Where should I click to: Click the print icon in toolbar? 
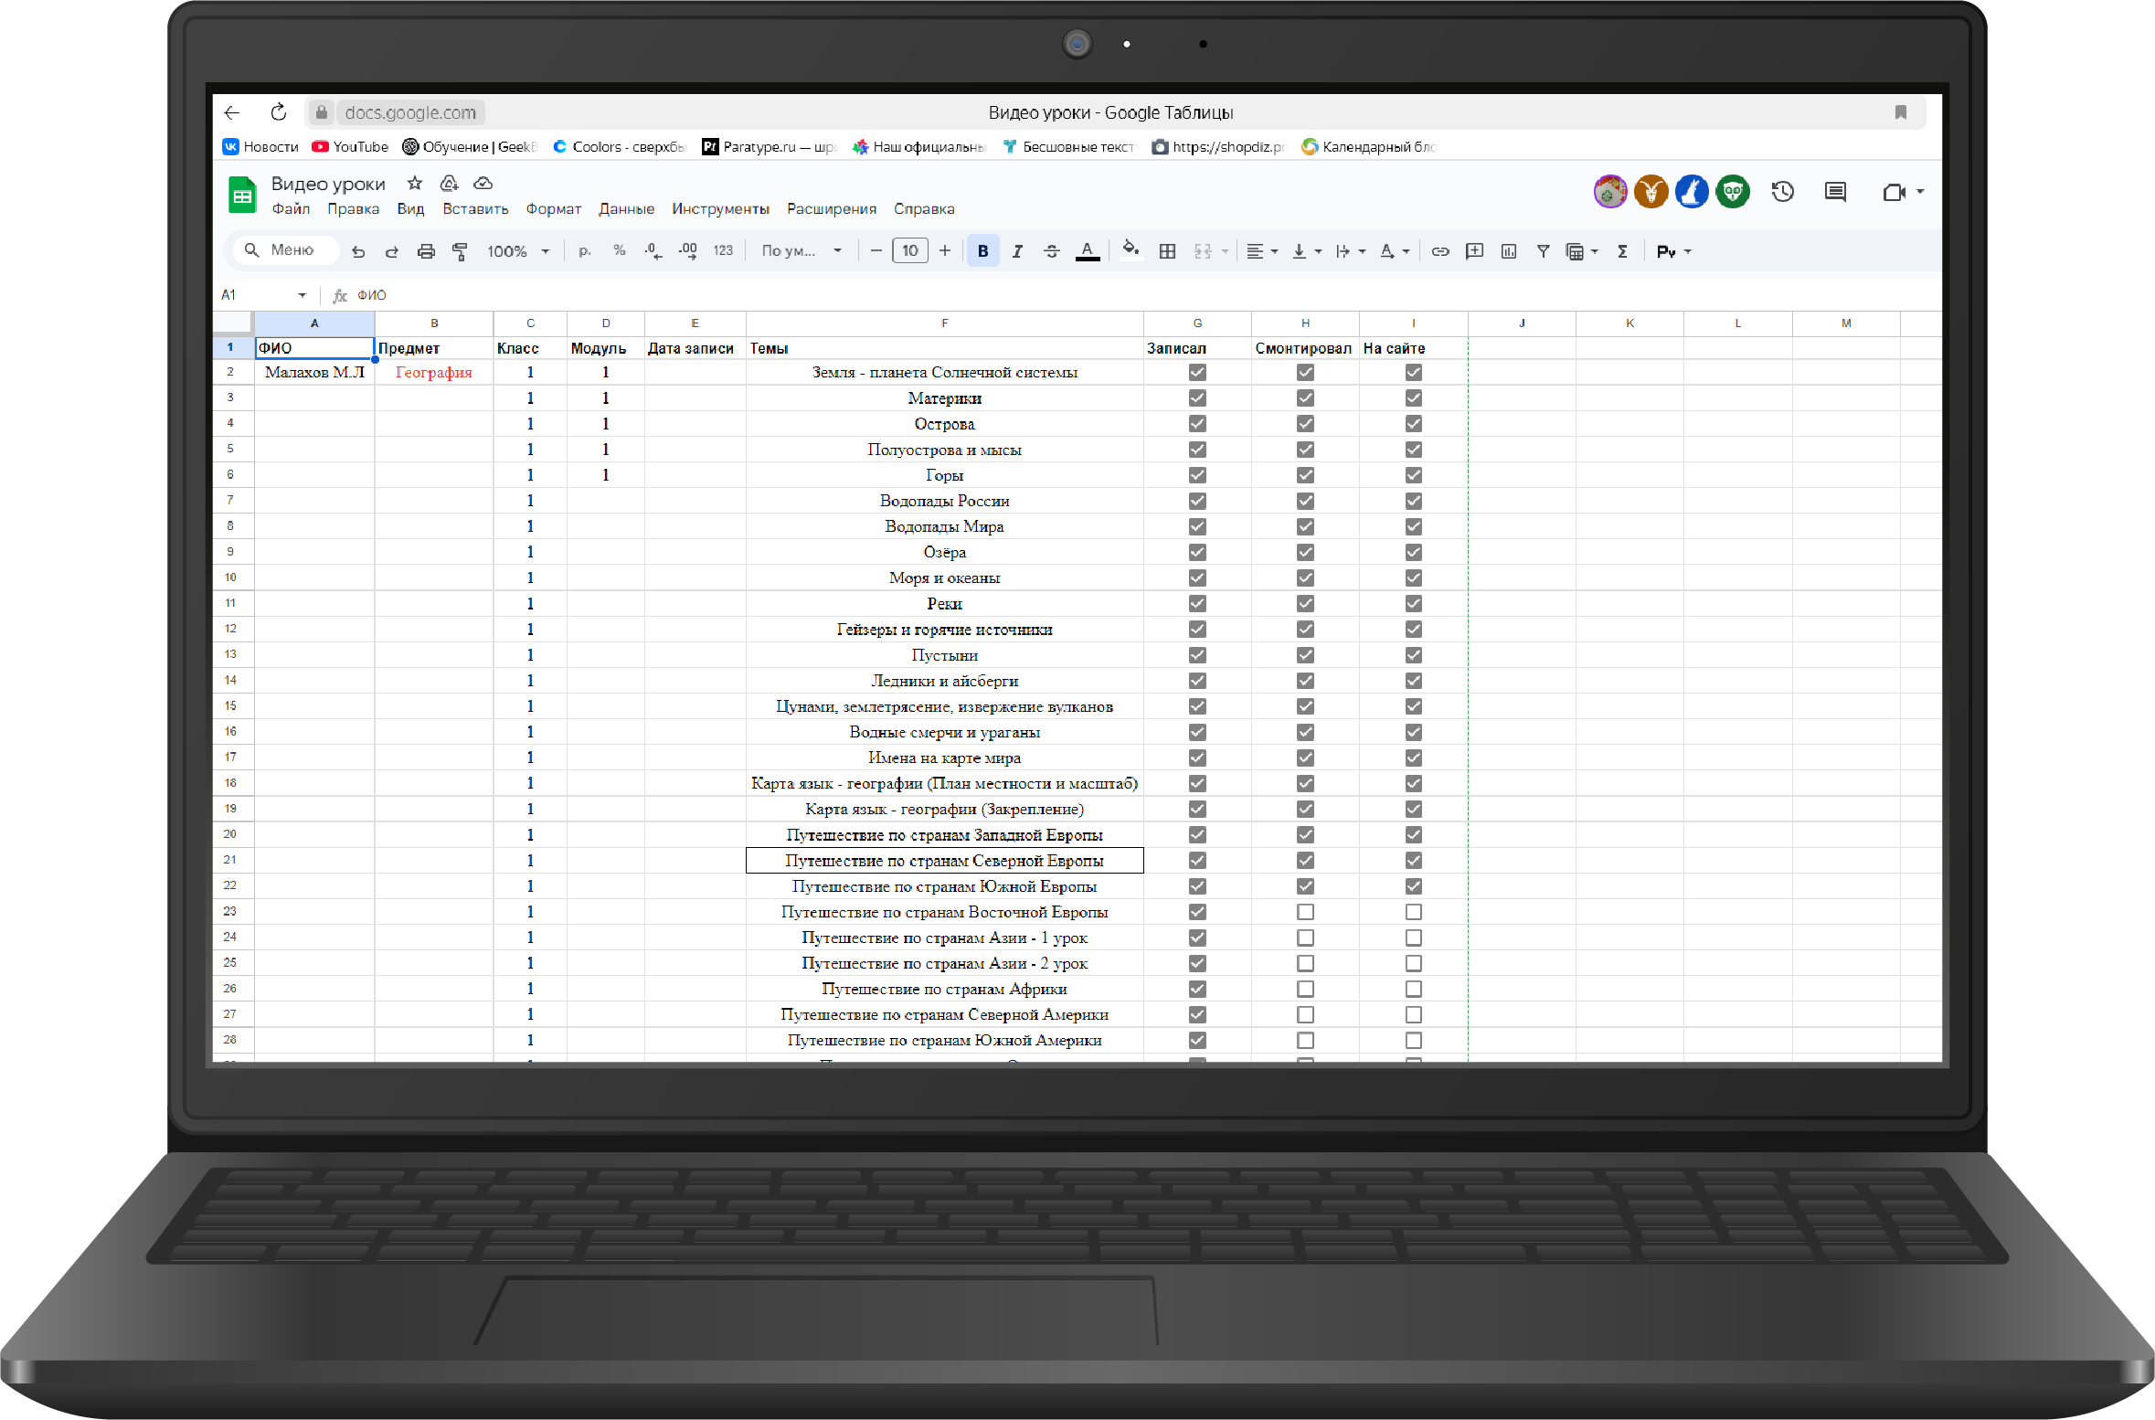point(426,251)
